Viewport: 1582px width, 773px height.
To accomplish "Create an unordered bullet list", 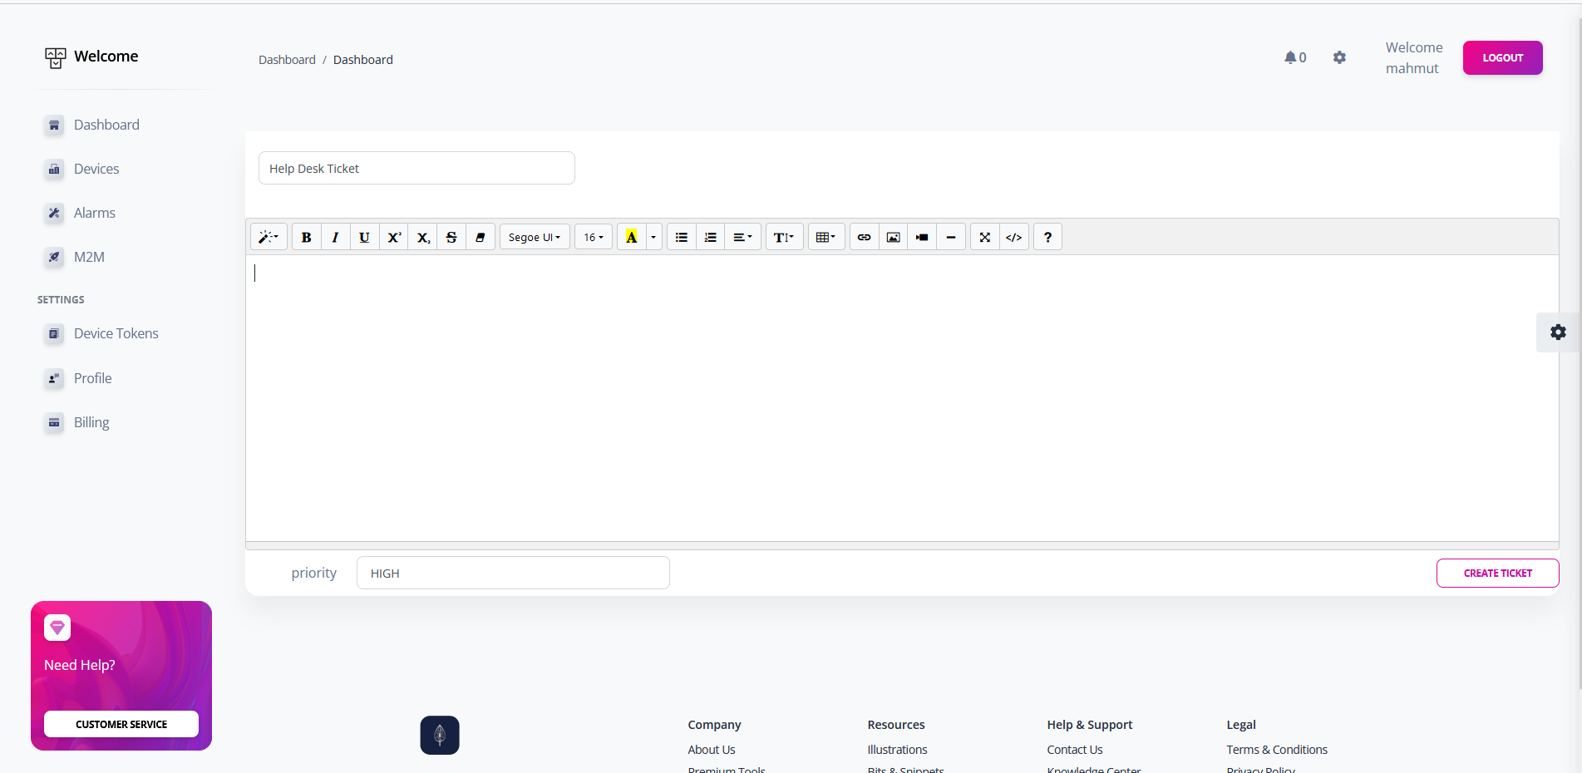I will click(x=681, y=237).
